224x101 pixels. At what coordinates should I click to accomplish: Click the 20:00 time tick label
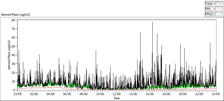(183, 94)
